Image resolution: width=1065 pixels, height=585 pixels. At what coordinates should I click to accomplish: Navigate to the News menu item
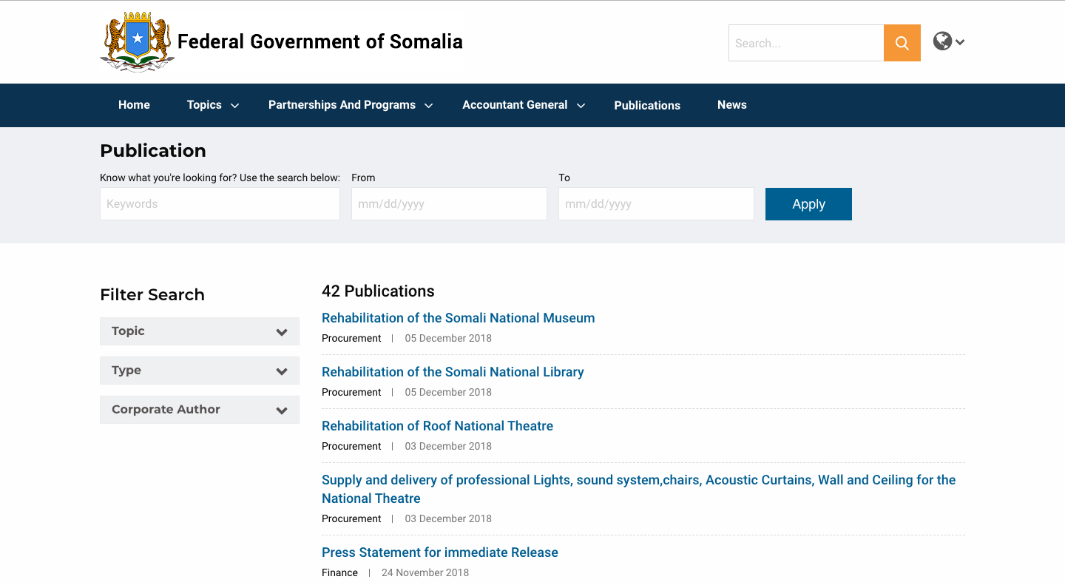(x=731, y=105)
